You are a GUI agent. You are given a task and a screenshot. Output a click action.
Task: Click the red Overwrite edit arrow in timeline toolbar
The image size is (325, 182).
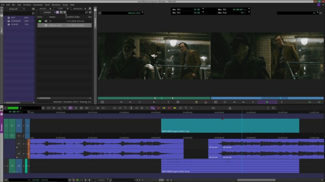pyautogui.click(x=158, y=108)
